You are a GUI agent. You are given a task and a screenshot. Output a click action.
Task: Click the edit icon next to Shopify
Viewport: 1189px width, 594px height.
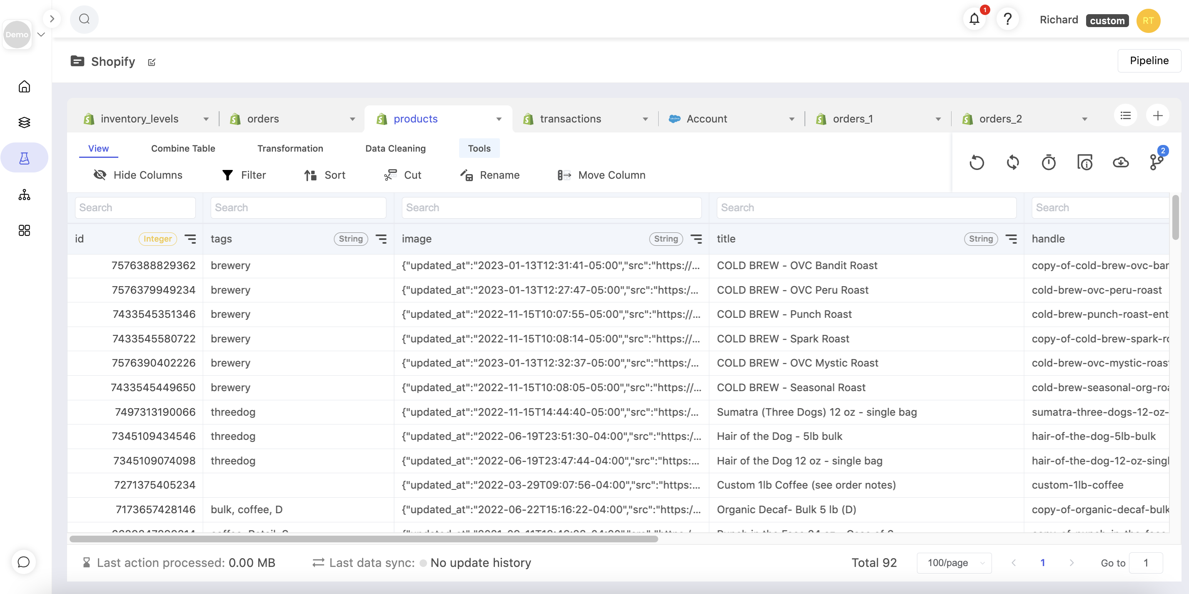(152, 62)
